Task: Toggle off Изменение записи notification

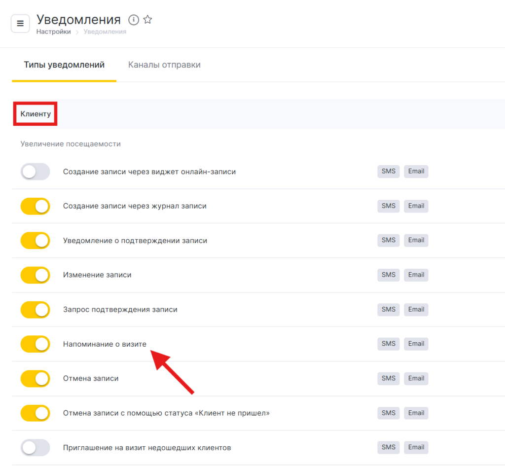Action: (x=36, y=275)
